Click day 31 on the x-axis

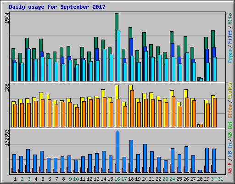pyautogui.click(x=220, y=179)
